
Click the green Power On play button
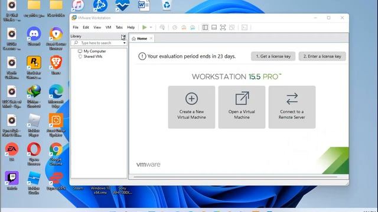(x=144, y=28)
